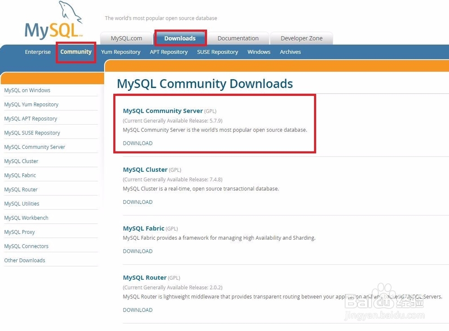Open APT Repository in the navigation bar

tap(169, 52)
